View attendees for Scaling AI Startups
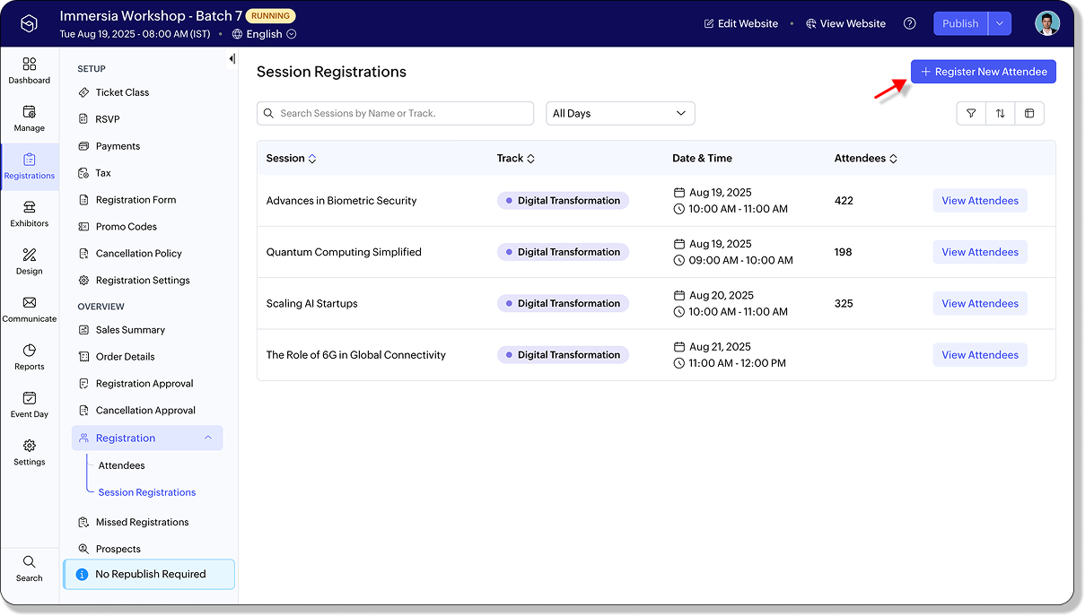This screenshot has width=1085, height=616. pos(979,304)
